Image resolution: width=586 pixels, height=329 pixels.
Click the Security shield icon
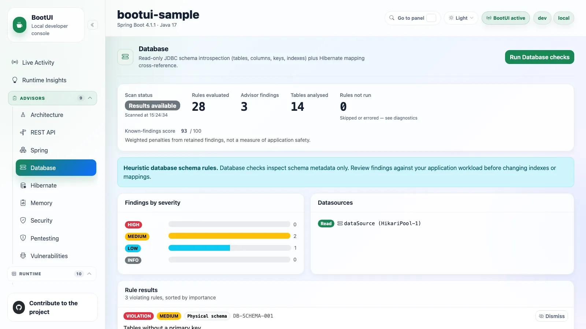[x=23, y=220]
